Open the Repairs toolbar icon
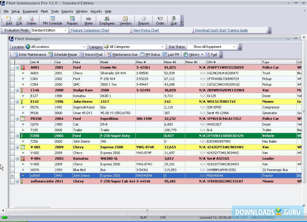 (x=72, y=20)
